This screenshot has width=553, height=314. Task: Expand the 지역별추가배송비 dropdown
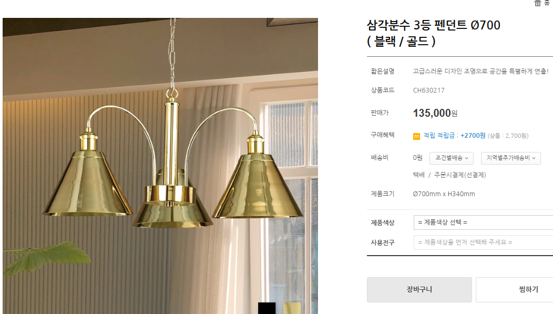[510, 158]
